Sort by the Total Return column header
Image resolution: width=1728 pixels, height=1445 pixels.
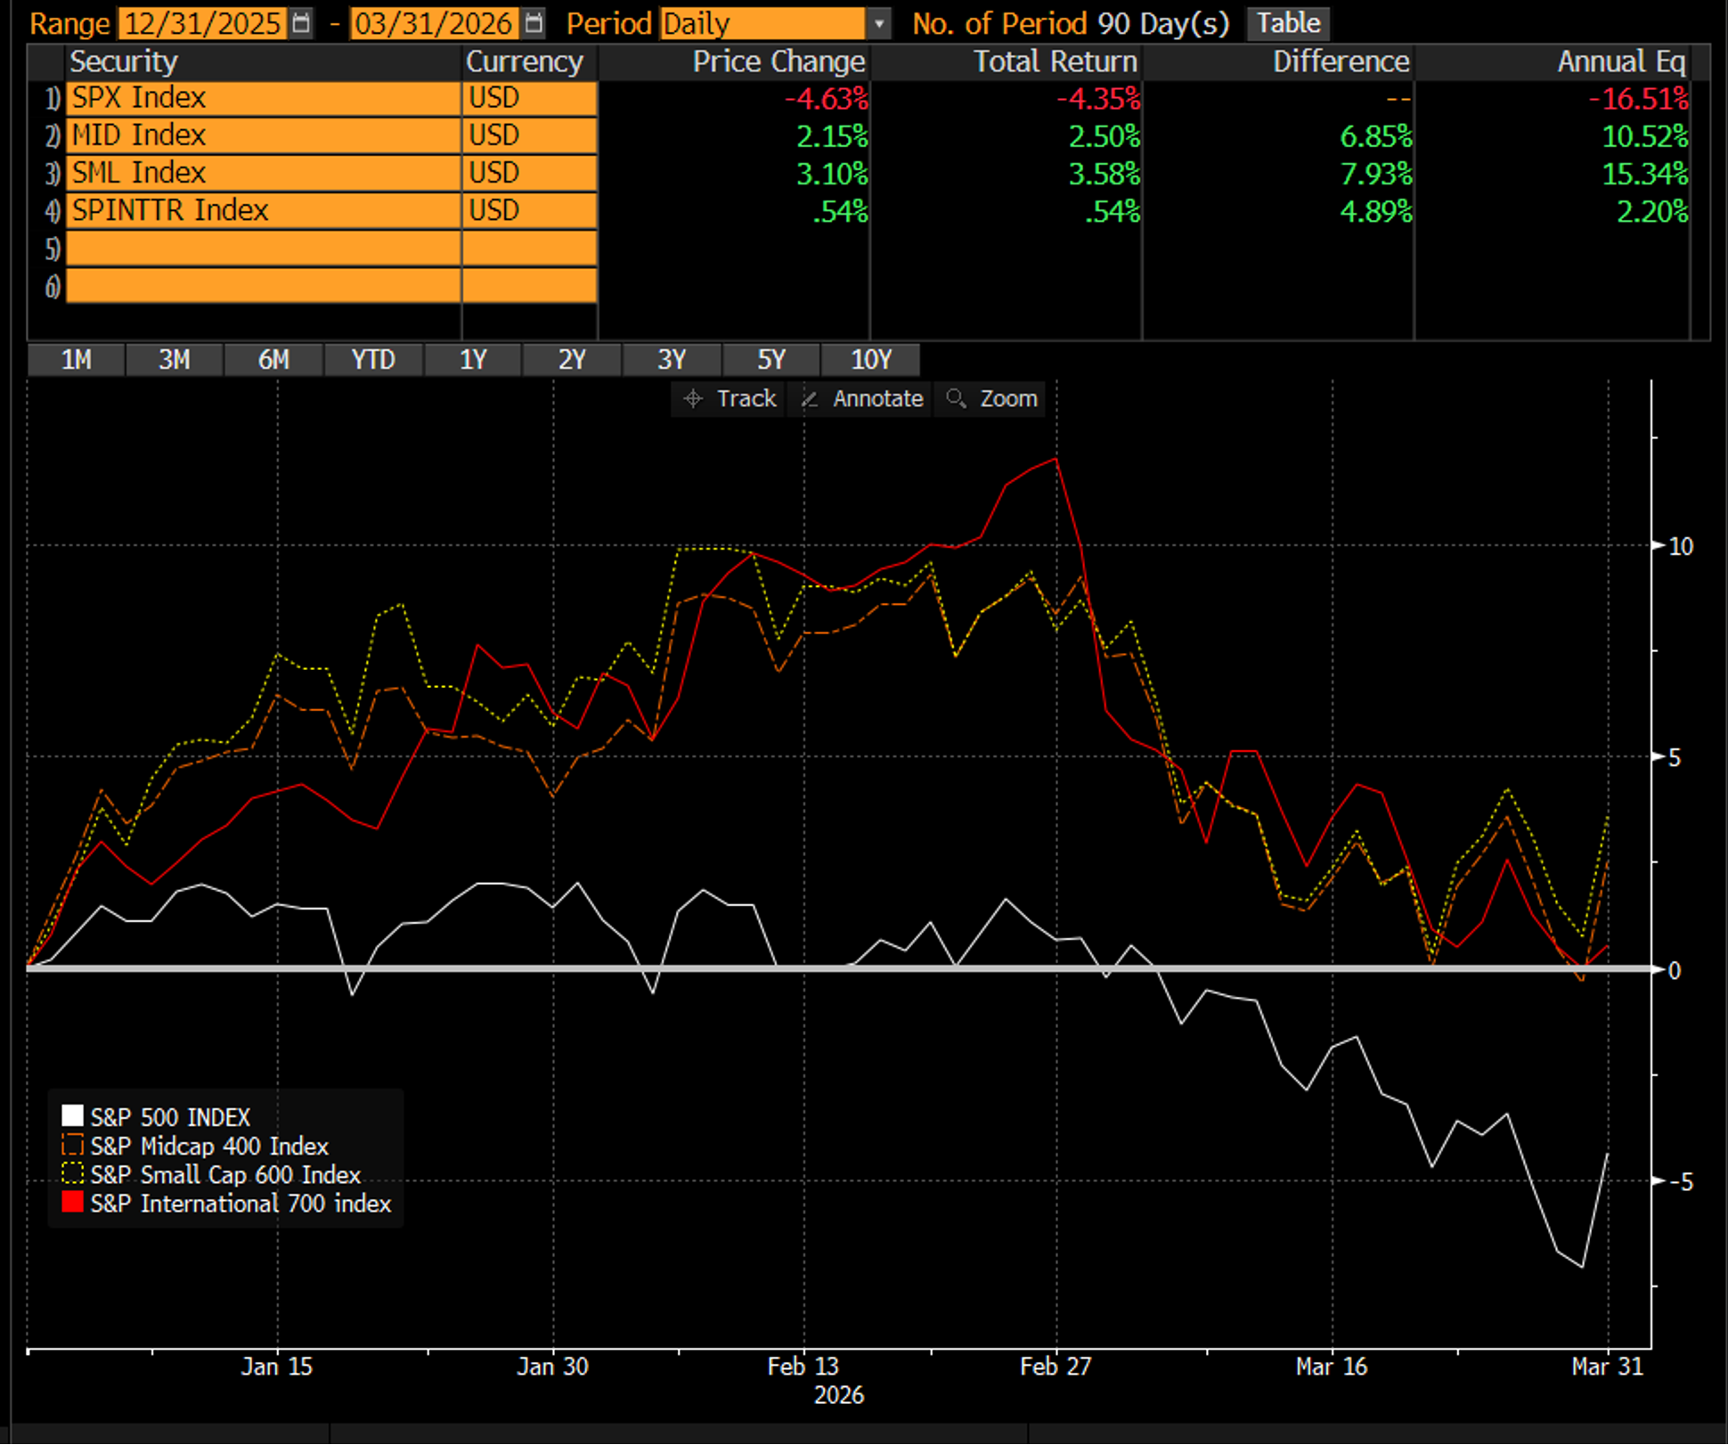1054,61
